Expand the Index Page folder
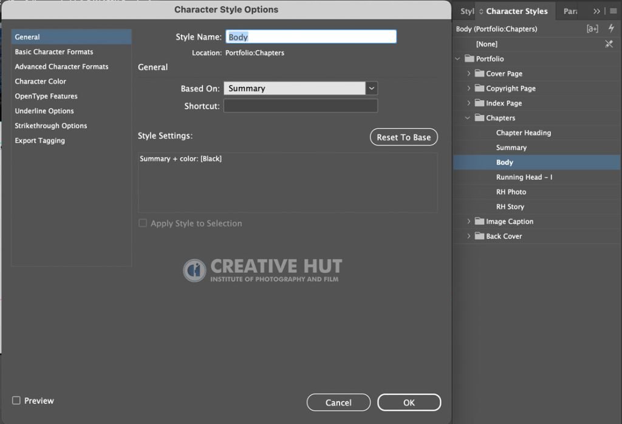 (x=468, y=103)
